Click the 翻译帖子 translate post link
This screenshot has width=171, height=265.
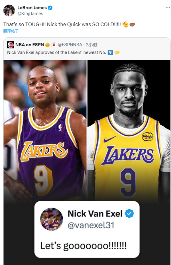click(11, 31)
